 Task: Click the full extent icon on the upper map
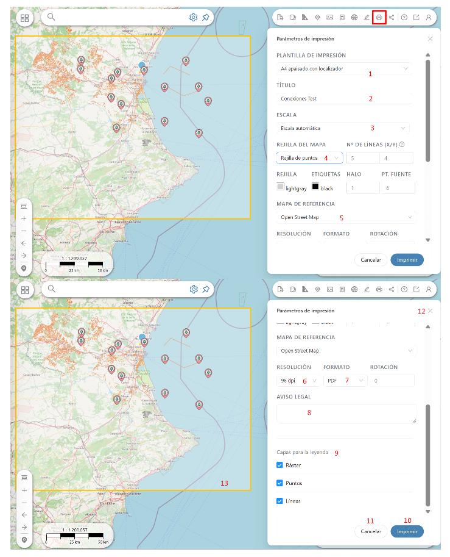pos(24,206)
